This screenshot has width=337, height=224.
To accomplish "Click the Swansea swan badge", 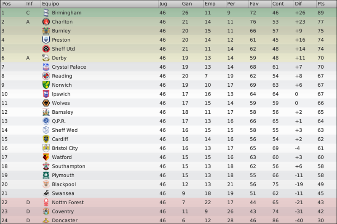I will pyautogui.click(x=46, y=193).
